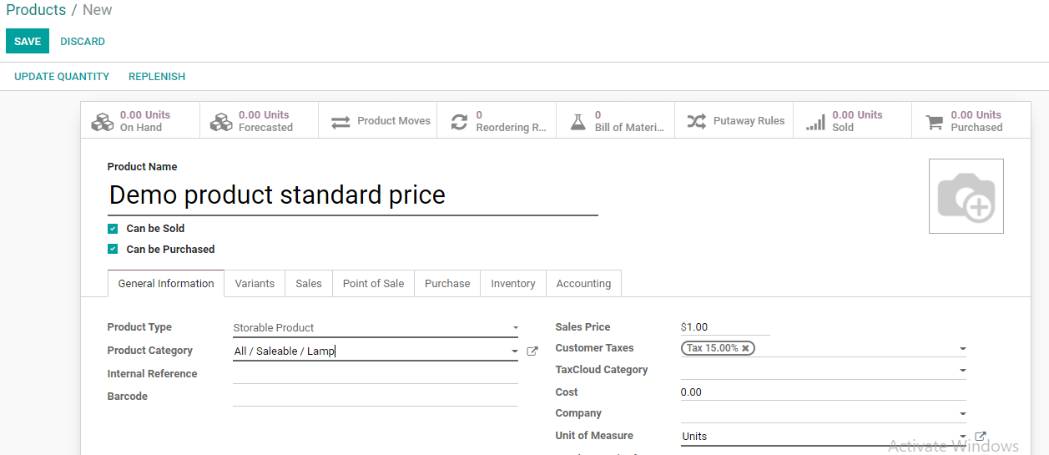Open the Accounting tab
Viewport: 1049px width, 455px height.
(583, 284)
